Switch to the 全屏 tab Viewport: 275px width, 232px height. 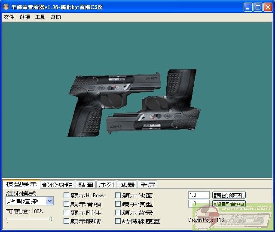click(148, 185)
